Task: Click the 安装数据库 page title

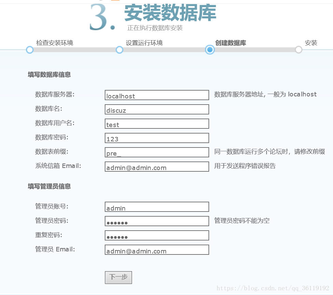Action: pos(170,13)
